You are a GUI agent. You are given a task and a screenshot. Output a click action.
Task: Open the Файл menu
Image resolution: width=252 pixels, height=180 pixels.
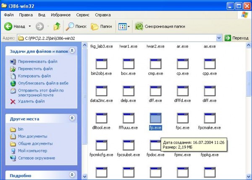pyautogui.click(x=9, y=15)
